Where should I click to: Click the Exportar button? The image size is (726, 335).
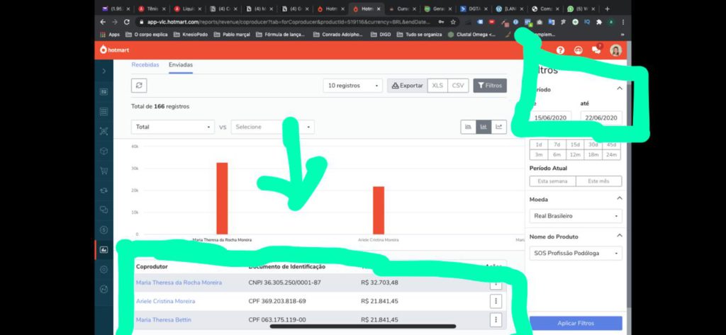pyautogui.click(x=407, y=86)
